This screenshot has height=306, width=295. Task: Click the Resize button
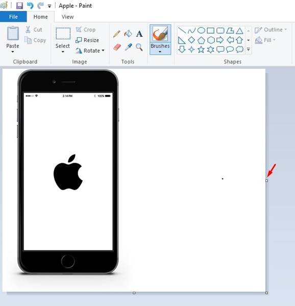click(x=87, y=40)
